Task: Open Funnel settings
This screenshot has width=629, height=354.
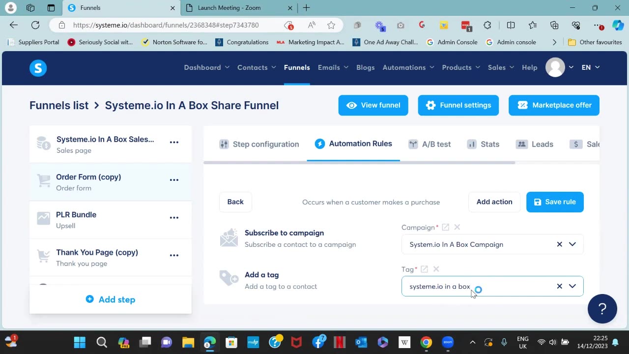Action: 458,105
